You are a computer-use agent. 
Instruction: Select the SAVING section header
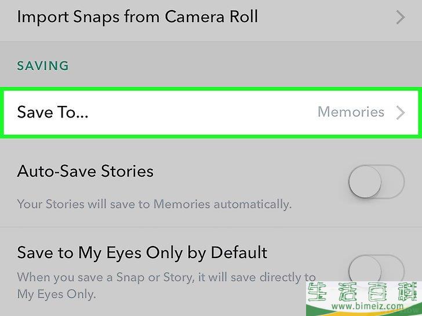click(43, 66)
